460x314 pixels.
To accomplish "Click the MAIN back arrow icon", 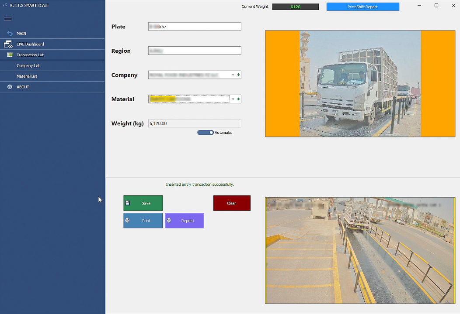I will pos(10,34).
